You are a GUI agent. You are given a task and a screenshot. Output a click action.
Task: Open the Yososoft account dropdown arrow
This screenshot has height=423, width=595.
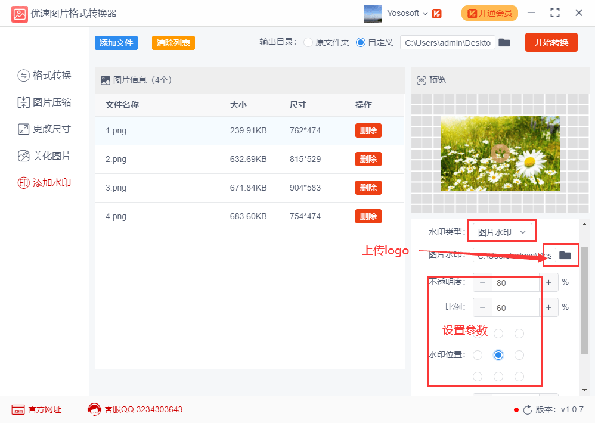tap(425, 14)
